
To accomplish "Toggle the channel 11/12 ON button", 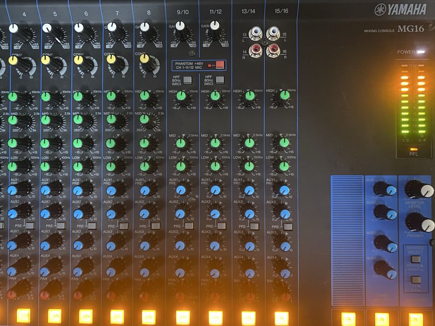I will (215, 318).
